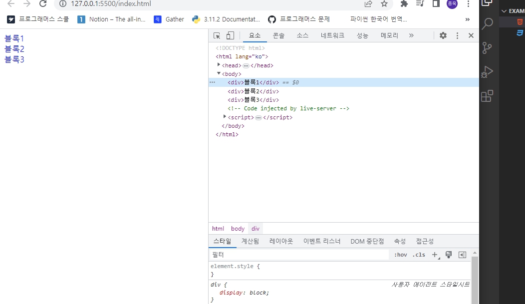Switch to 레이아웃 pane tab
525x304 pixels.
281,242
